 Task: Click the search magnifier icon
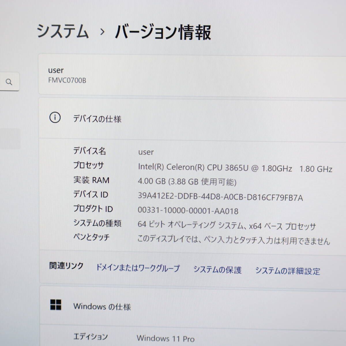point(9,82)
